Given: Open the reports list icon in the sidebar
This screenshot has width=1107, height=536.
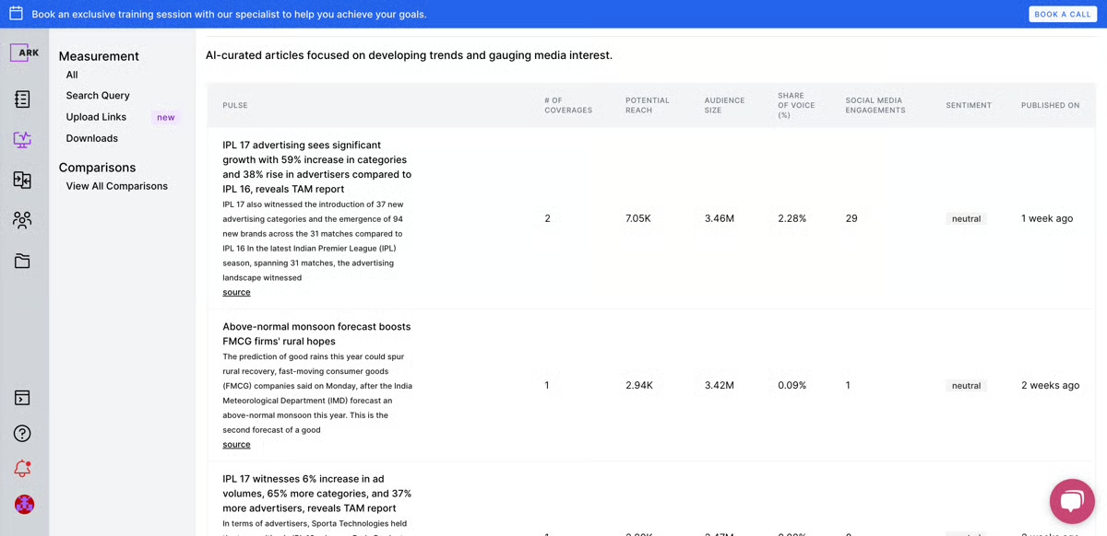Looking at the screenshot, I should point(22,99).
